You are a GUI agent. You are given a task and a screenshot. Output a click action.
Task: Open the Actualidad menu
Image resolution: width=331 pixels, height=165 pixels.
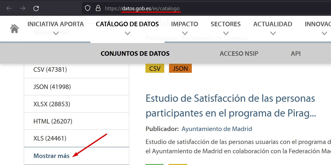[x=273, y=24]
